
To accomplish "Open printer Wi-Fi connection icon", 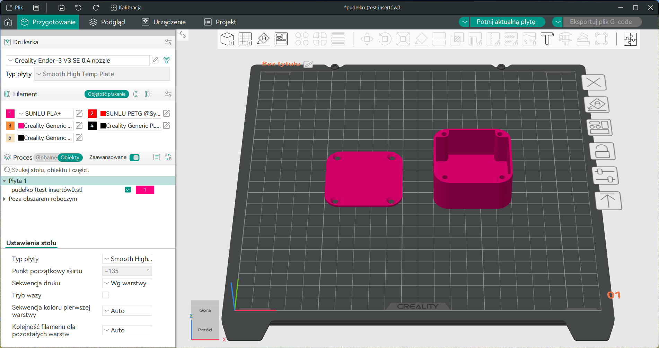I will point(167,60).
